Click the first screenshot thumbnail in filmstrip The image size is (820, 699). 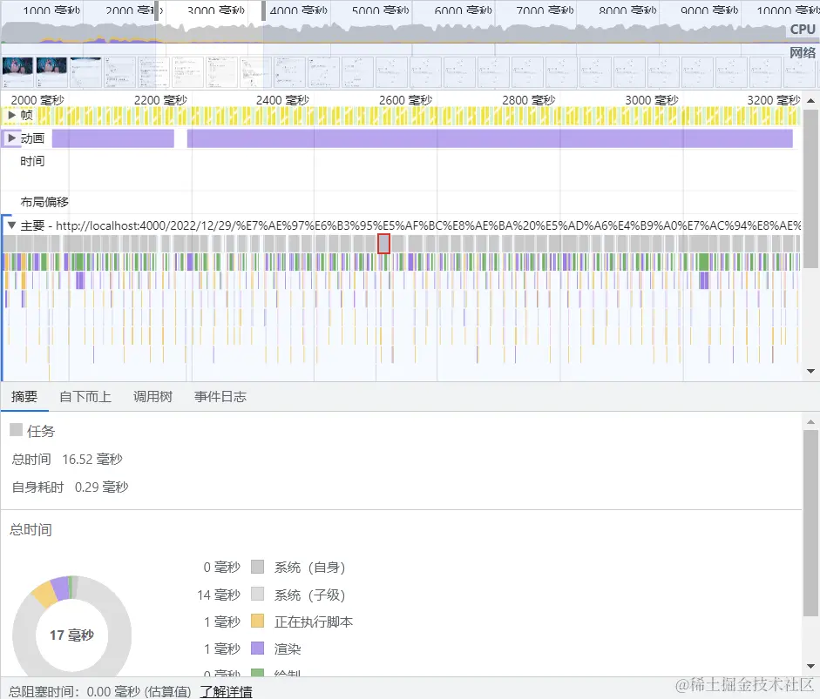(17, 72)
